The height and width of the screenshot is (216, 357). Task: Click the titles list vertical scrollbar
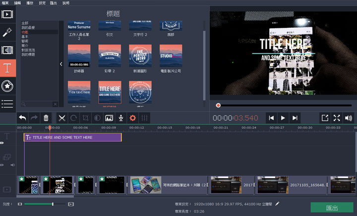[204, 65]
